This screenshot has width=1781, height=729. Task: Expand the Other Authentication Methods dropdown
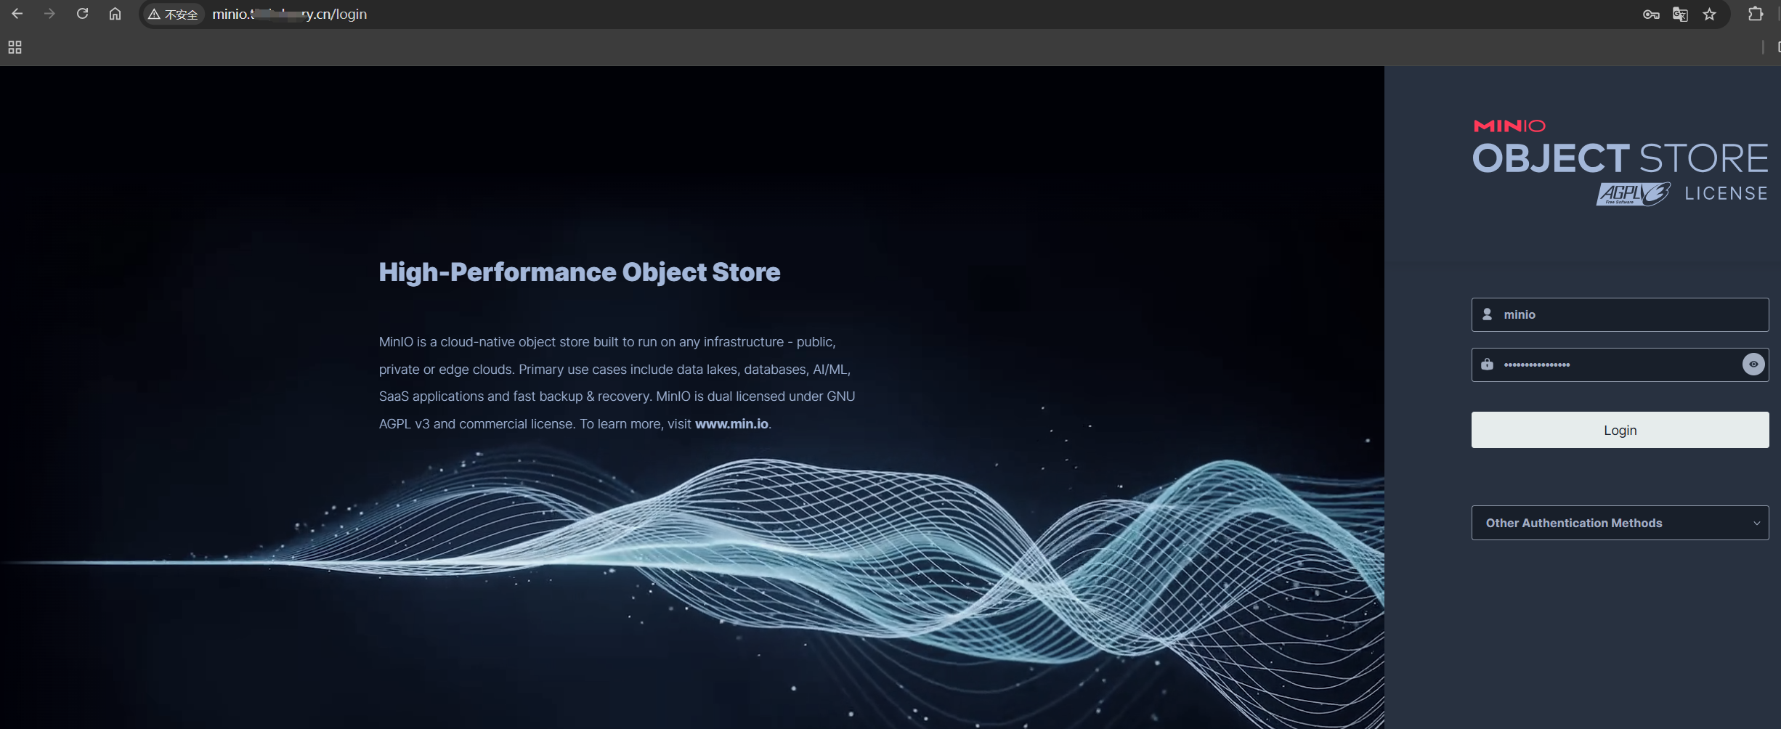1620,523
